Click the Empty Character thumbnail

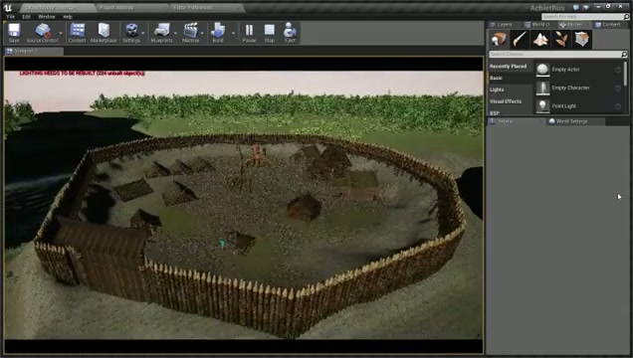(542, 88)
